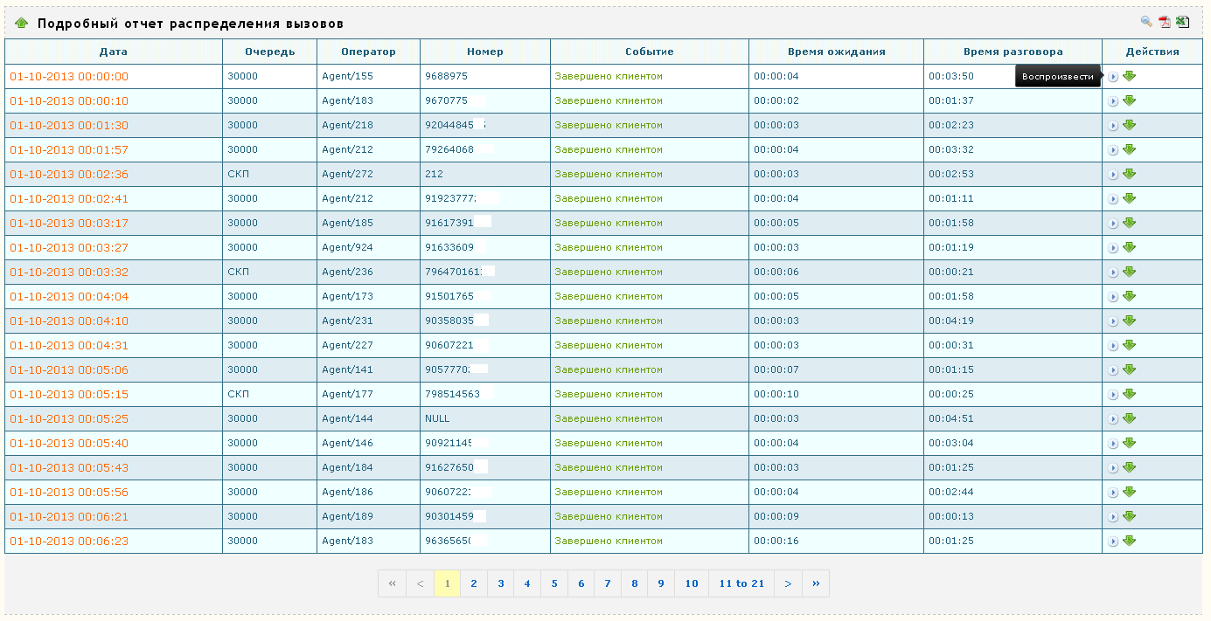Download recording for 01-10-2013 00:05:06 call
This screenshot has width=1211, height=621.
(x=1129, y=369)
